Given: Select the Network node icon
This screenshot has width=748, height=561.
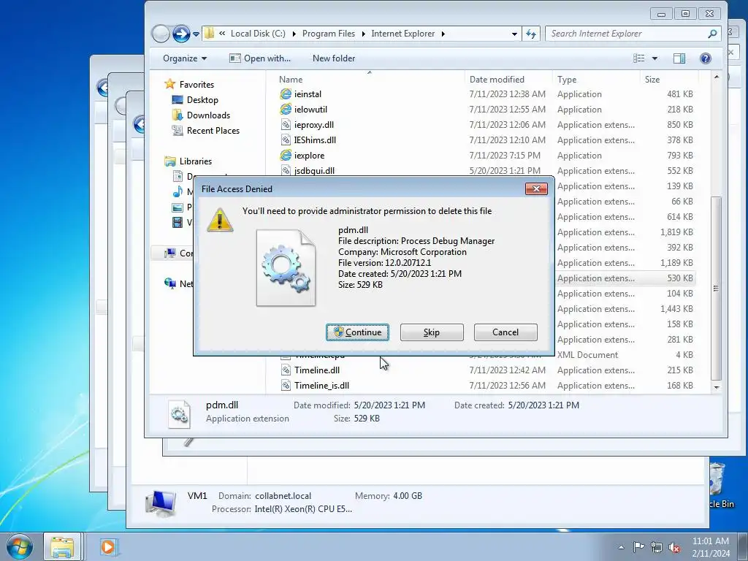Looking at the screenshot, I should (x=169, y=284).
